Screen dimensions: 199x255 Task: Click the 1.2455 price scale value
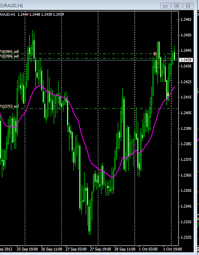point(186,35)
